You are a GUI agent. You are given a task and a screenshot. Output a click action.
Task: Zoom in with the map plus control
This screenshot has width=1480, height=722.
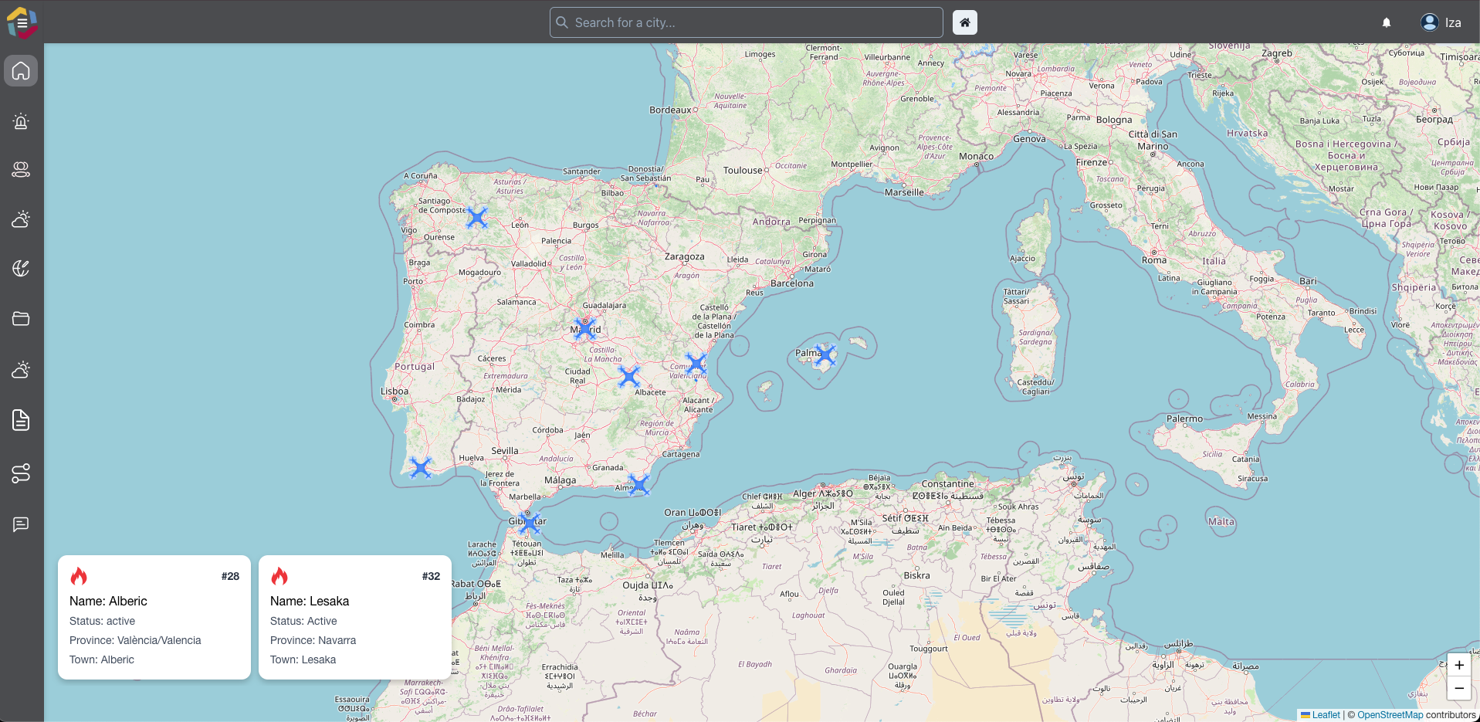[x=1458, y=665]
